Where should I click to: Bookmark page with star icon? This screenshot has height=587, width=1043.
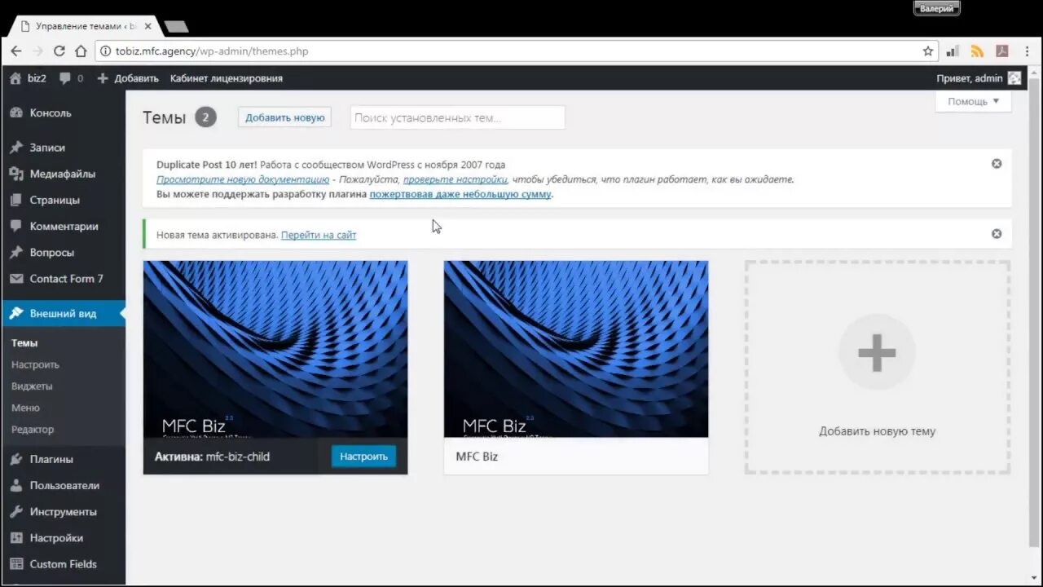point(928,51)
